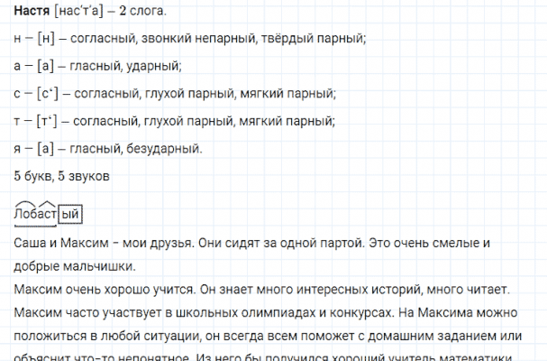Click the words "добрые мальчишки"

click(76, 266)
